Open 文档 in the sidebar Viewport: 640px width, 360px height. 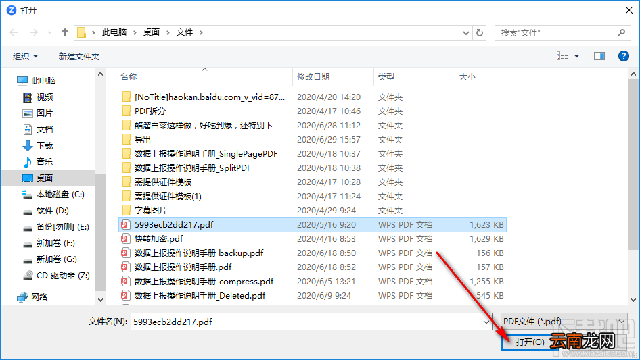tap(38, 129)
